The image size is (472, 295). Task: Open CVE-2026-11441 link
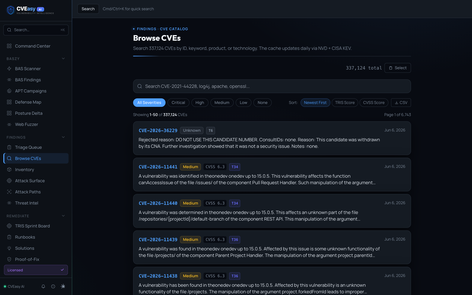coord(158,167)
